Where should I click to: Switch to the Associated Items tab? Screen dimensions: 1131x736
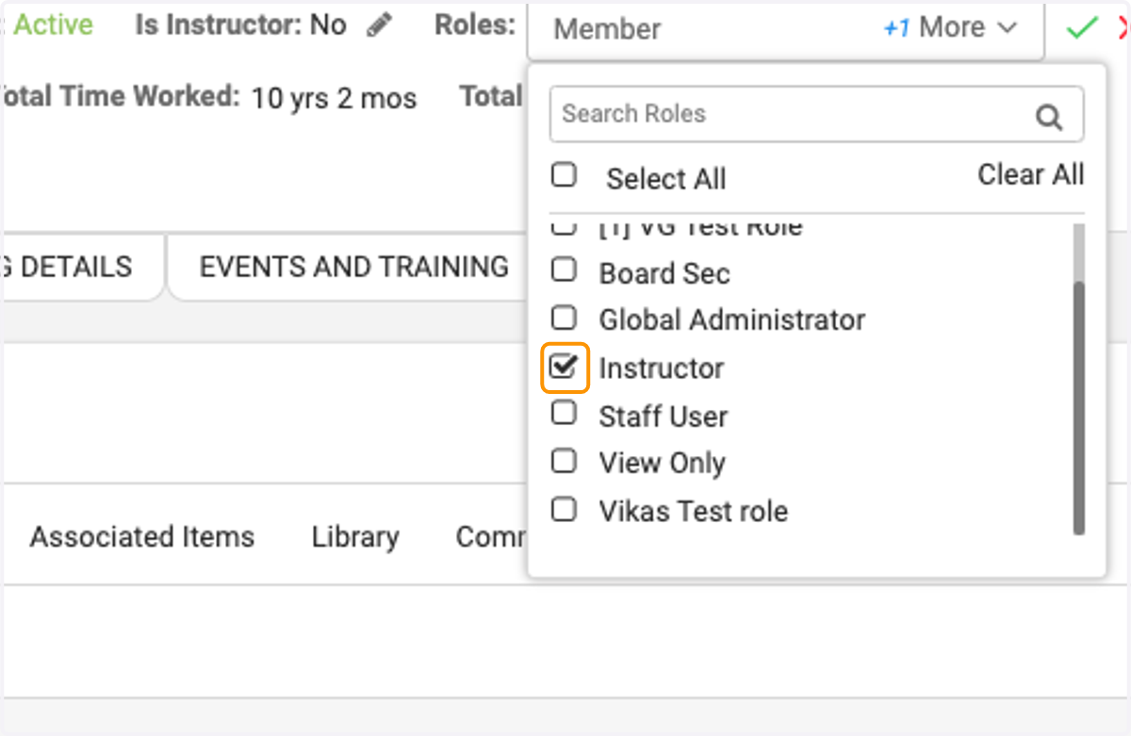coord(142,536)
